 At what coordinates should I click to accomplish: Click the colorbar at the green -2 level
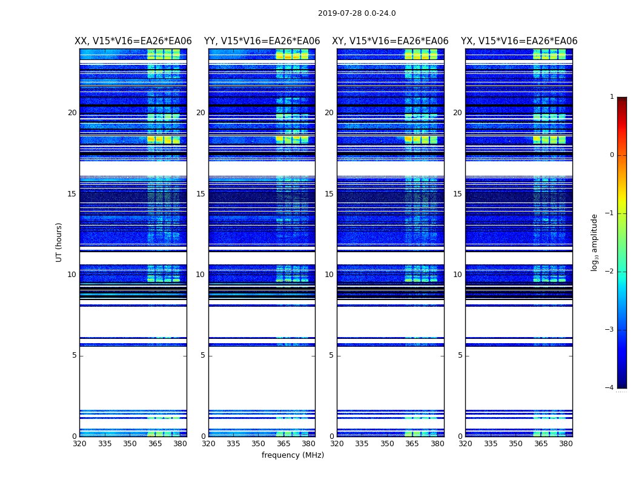point(622,272)
